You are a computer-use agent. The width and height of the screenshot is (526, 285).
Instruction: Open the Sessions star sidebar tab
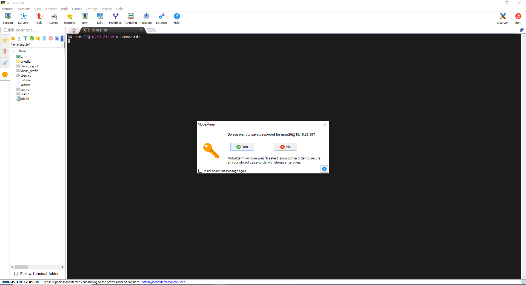pos(5,40)
